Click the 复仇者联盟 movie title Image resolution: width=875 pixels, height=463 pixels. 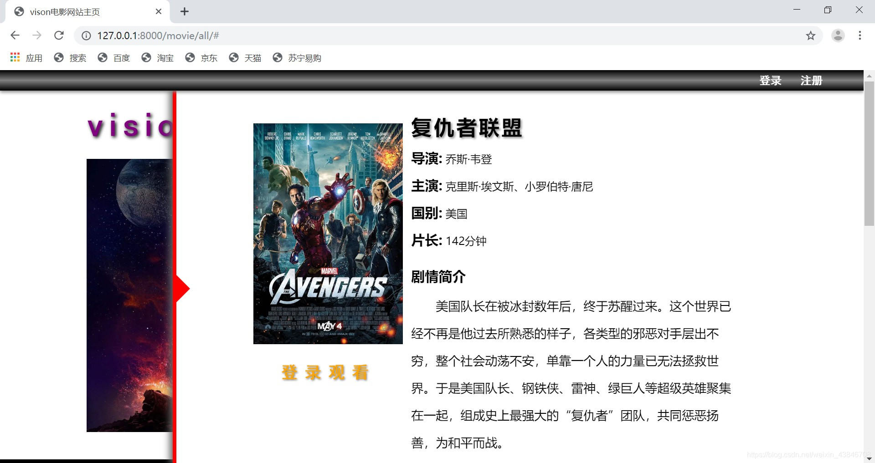[x=467, y=128]
